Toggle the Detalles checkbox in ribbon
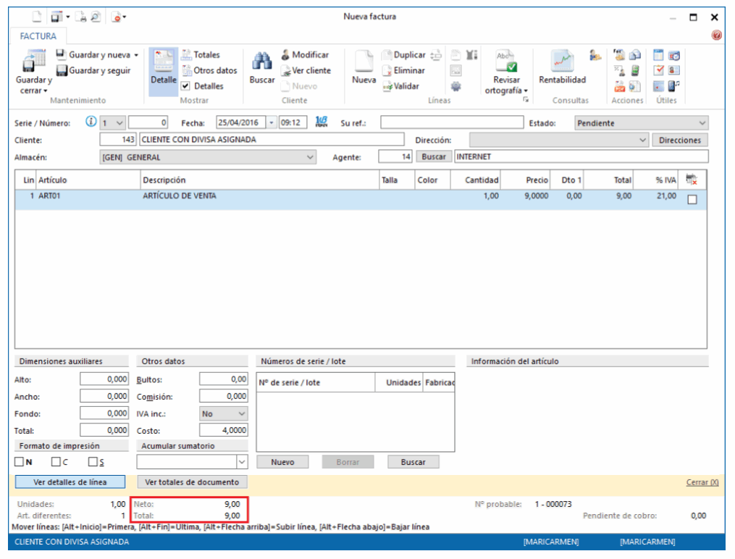Image resolution: width=735 pixels, height=559 pixels. (186, 86)
